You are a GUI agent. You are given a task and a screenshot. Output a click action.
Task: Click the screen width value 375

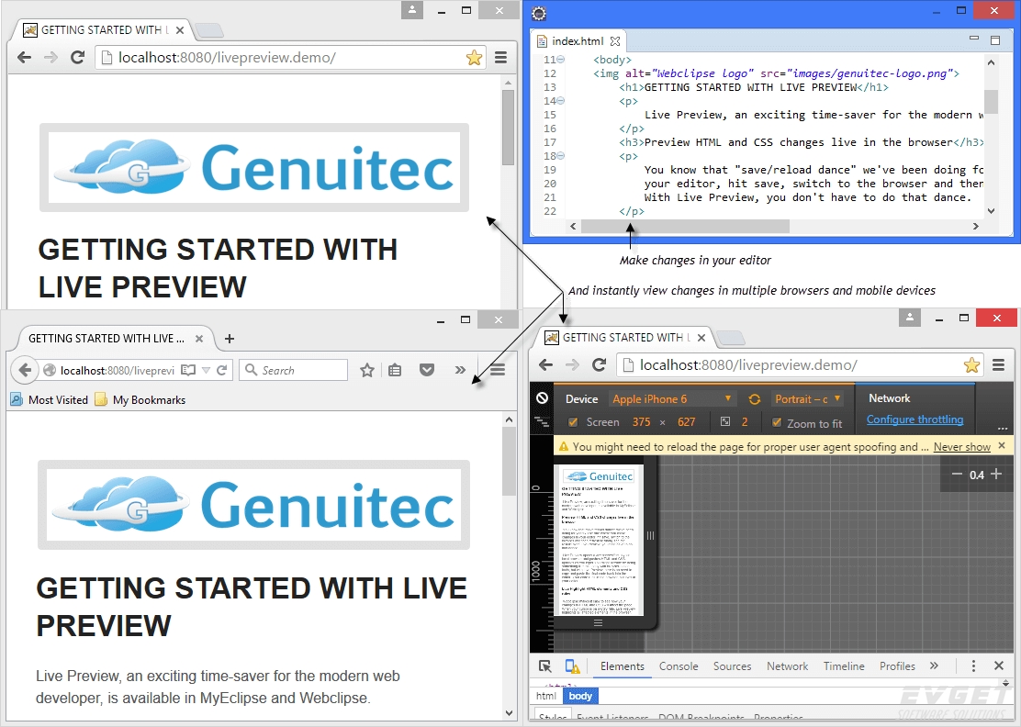click(x=642, y=422)
